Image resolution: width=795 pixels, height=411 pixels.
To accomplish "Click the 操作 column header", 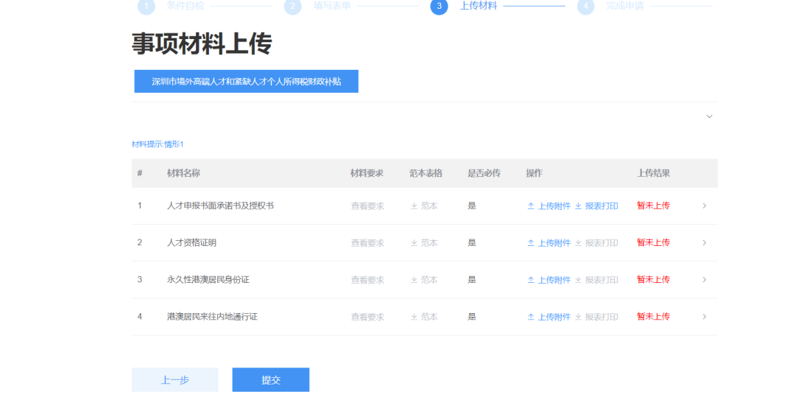I will pyautogui.click(x=534, y=173).
